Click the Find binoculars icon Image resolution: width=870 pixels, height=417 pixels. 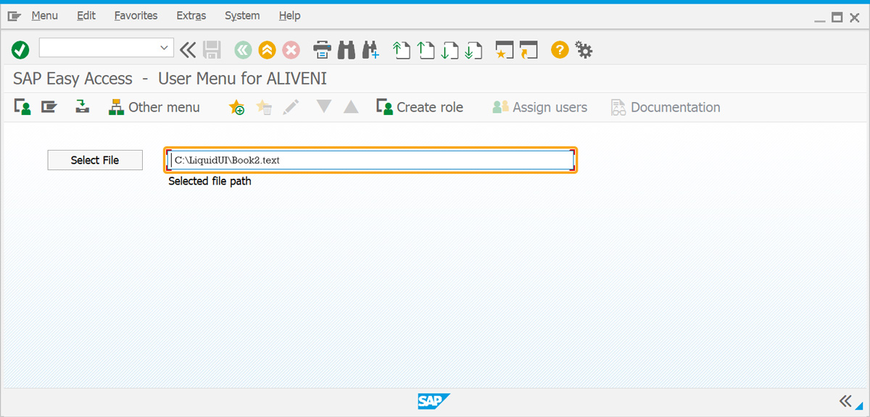tap(347, 49)
